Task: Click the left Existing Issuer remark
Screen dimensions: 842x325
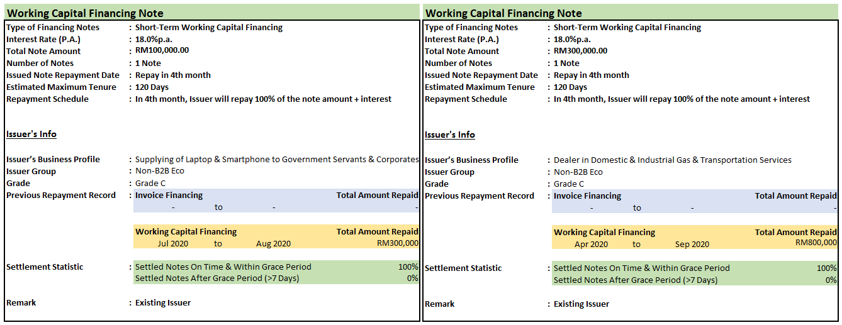Action: click(x=163, y=303)
